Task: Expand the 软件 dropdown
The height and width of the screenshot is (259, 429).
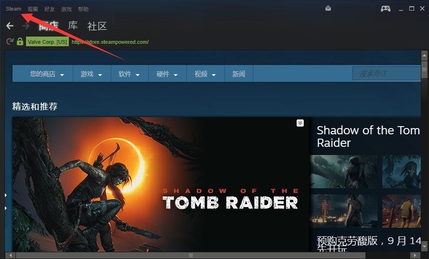Action: (x=130, y=74)
